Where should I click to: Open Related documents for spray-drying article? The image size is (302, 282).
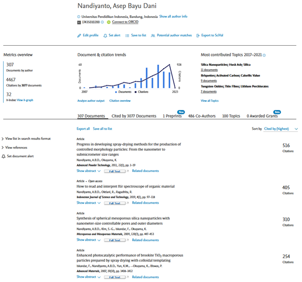[145, 171]
